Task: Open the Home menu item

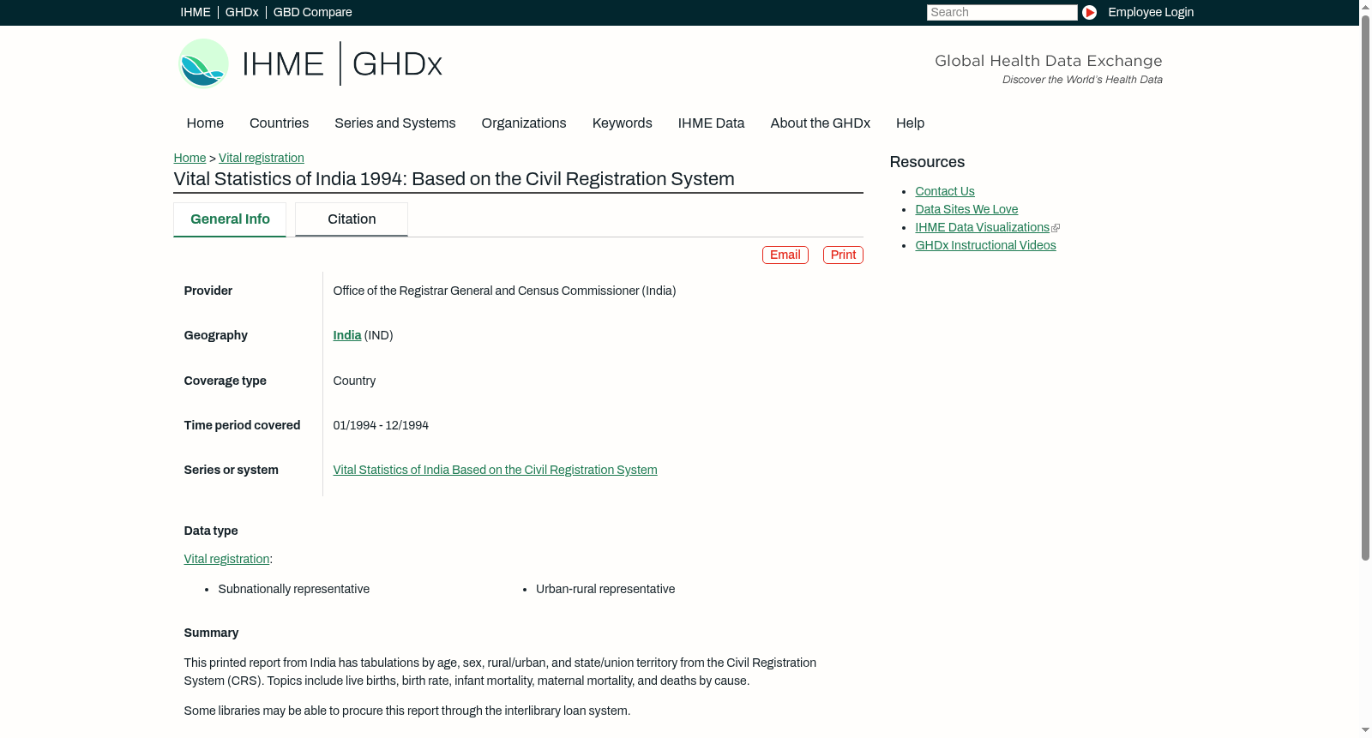Action: (205, 123)
